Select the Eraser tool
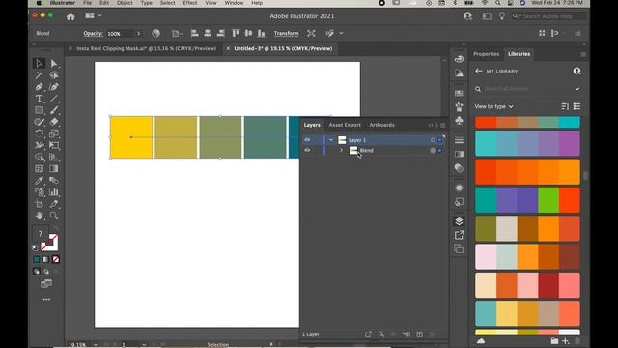Image resolution: width=618 pixels, height=348 pixels. tap(54, 122)
